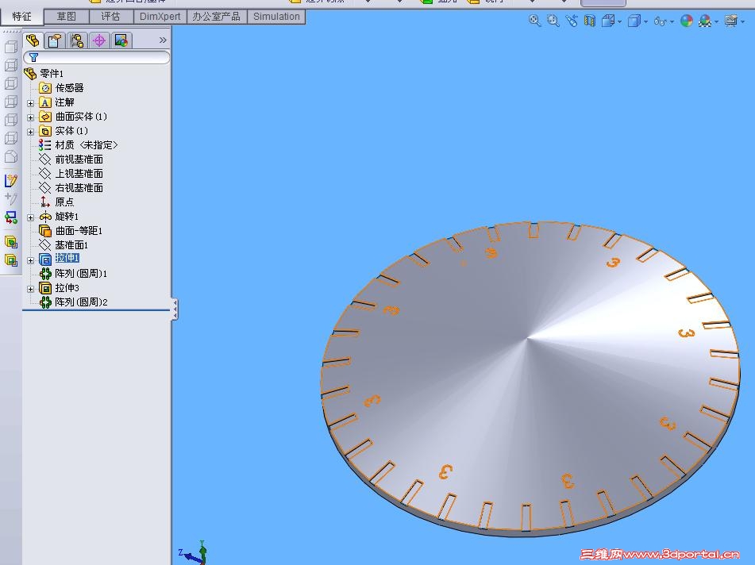Select 基准面1 in the tree
The image size is (755, 565).
point(71,245)
